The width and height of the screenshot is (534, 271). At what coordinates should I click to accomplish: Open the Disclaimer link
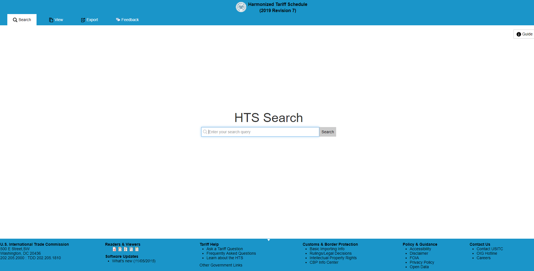(x=419, y=253)
